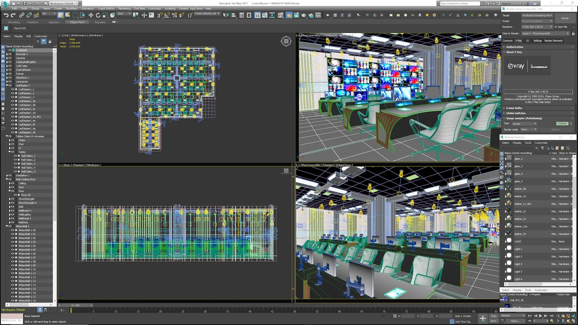The image size is (578, 325).
Task: Toggle visibility of Floor-00 object
Action: point(15,195)
